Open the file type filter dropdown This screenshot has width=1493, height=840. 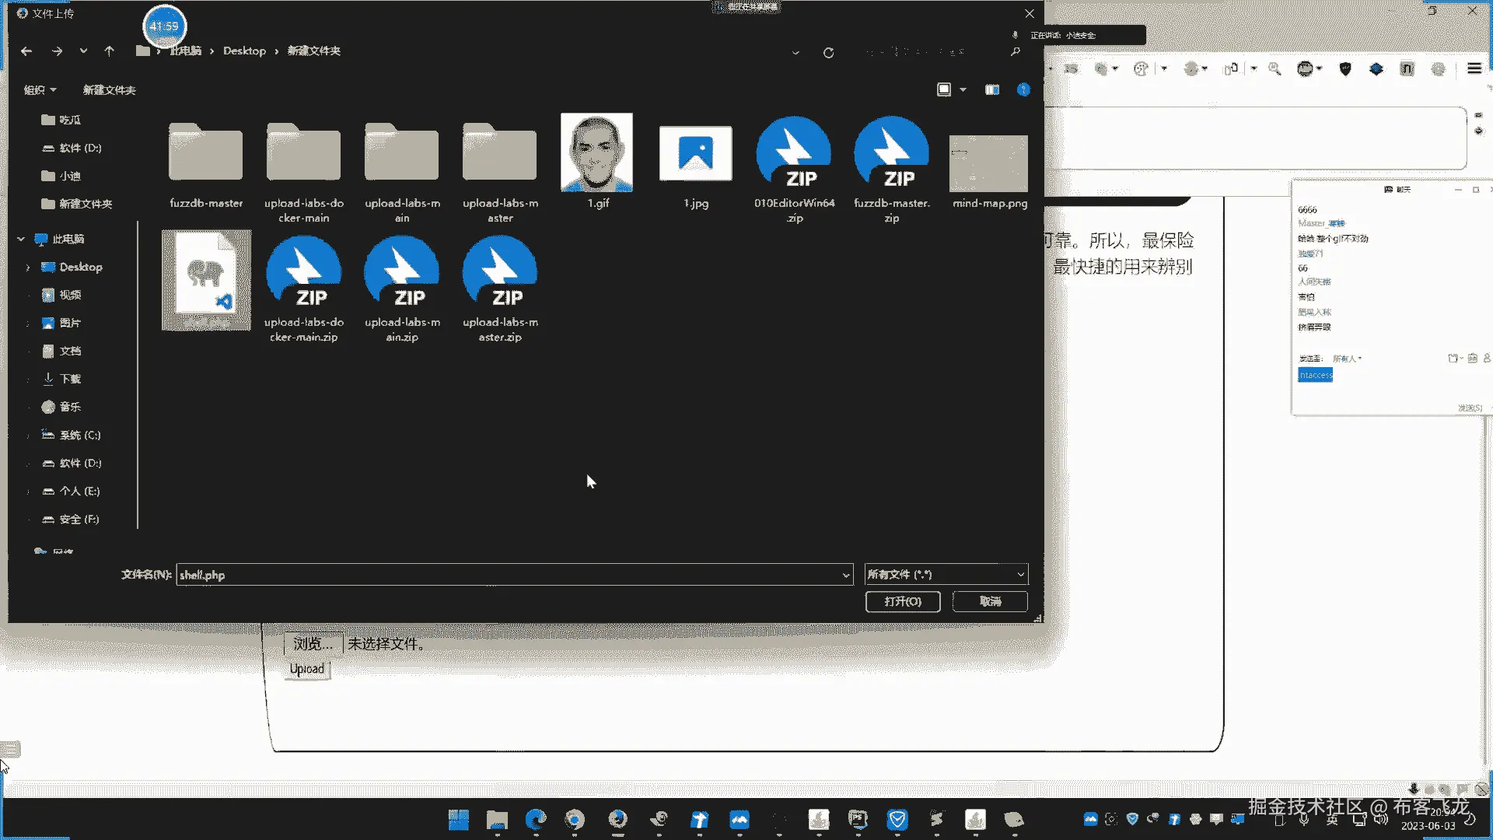tap(946, 575)
